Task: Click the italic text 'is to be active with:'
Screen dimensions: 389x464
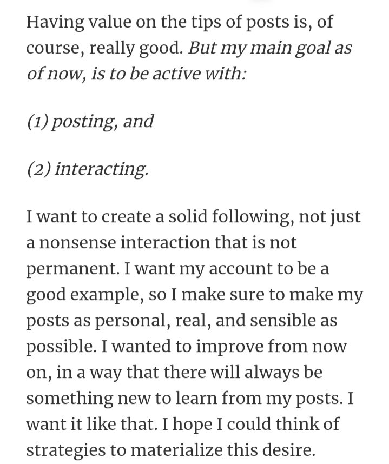Action: [168, 74]
